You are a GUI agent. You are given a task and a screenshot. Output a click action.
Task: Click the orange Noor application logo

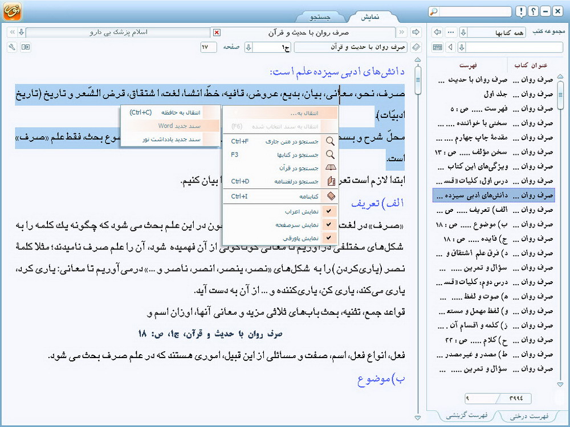tap(13, 11)
